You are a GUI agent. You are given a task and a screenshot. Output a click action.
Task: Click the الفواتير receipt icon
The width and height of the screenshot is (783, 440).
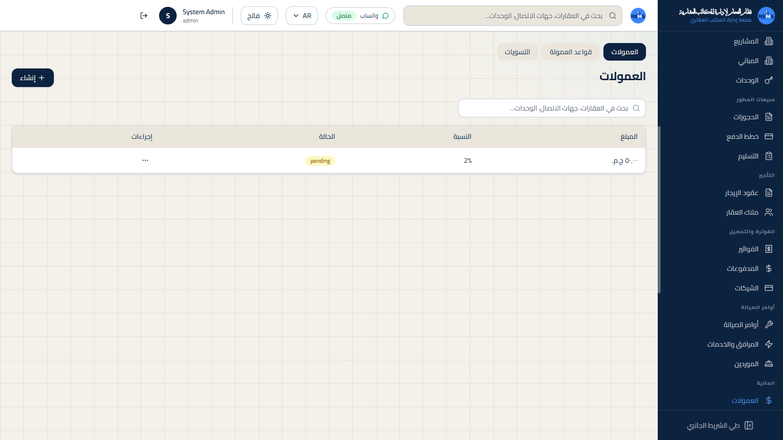(769, 249)
